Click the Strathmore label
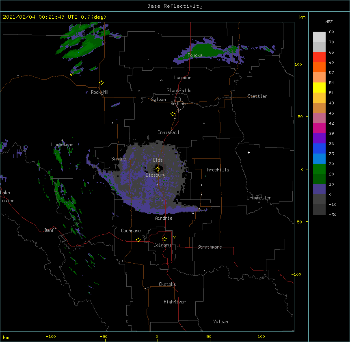Screen dimensions: 350x342 [x=210, y=247]
